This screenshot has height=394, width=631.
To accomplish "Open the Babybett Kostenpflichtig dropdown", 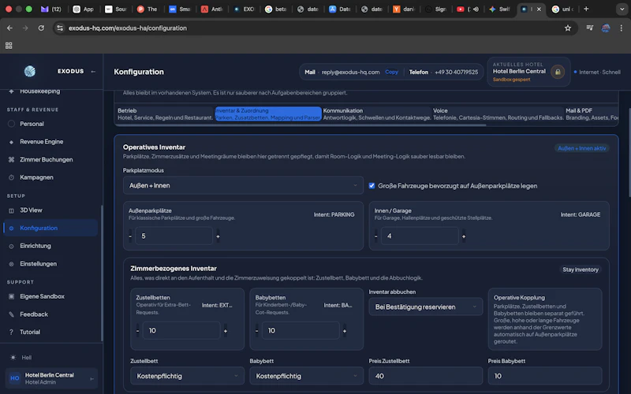I will 306,376.
